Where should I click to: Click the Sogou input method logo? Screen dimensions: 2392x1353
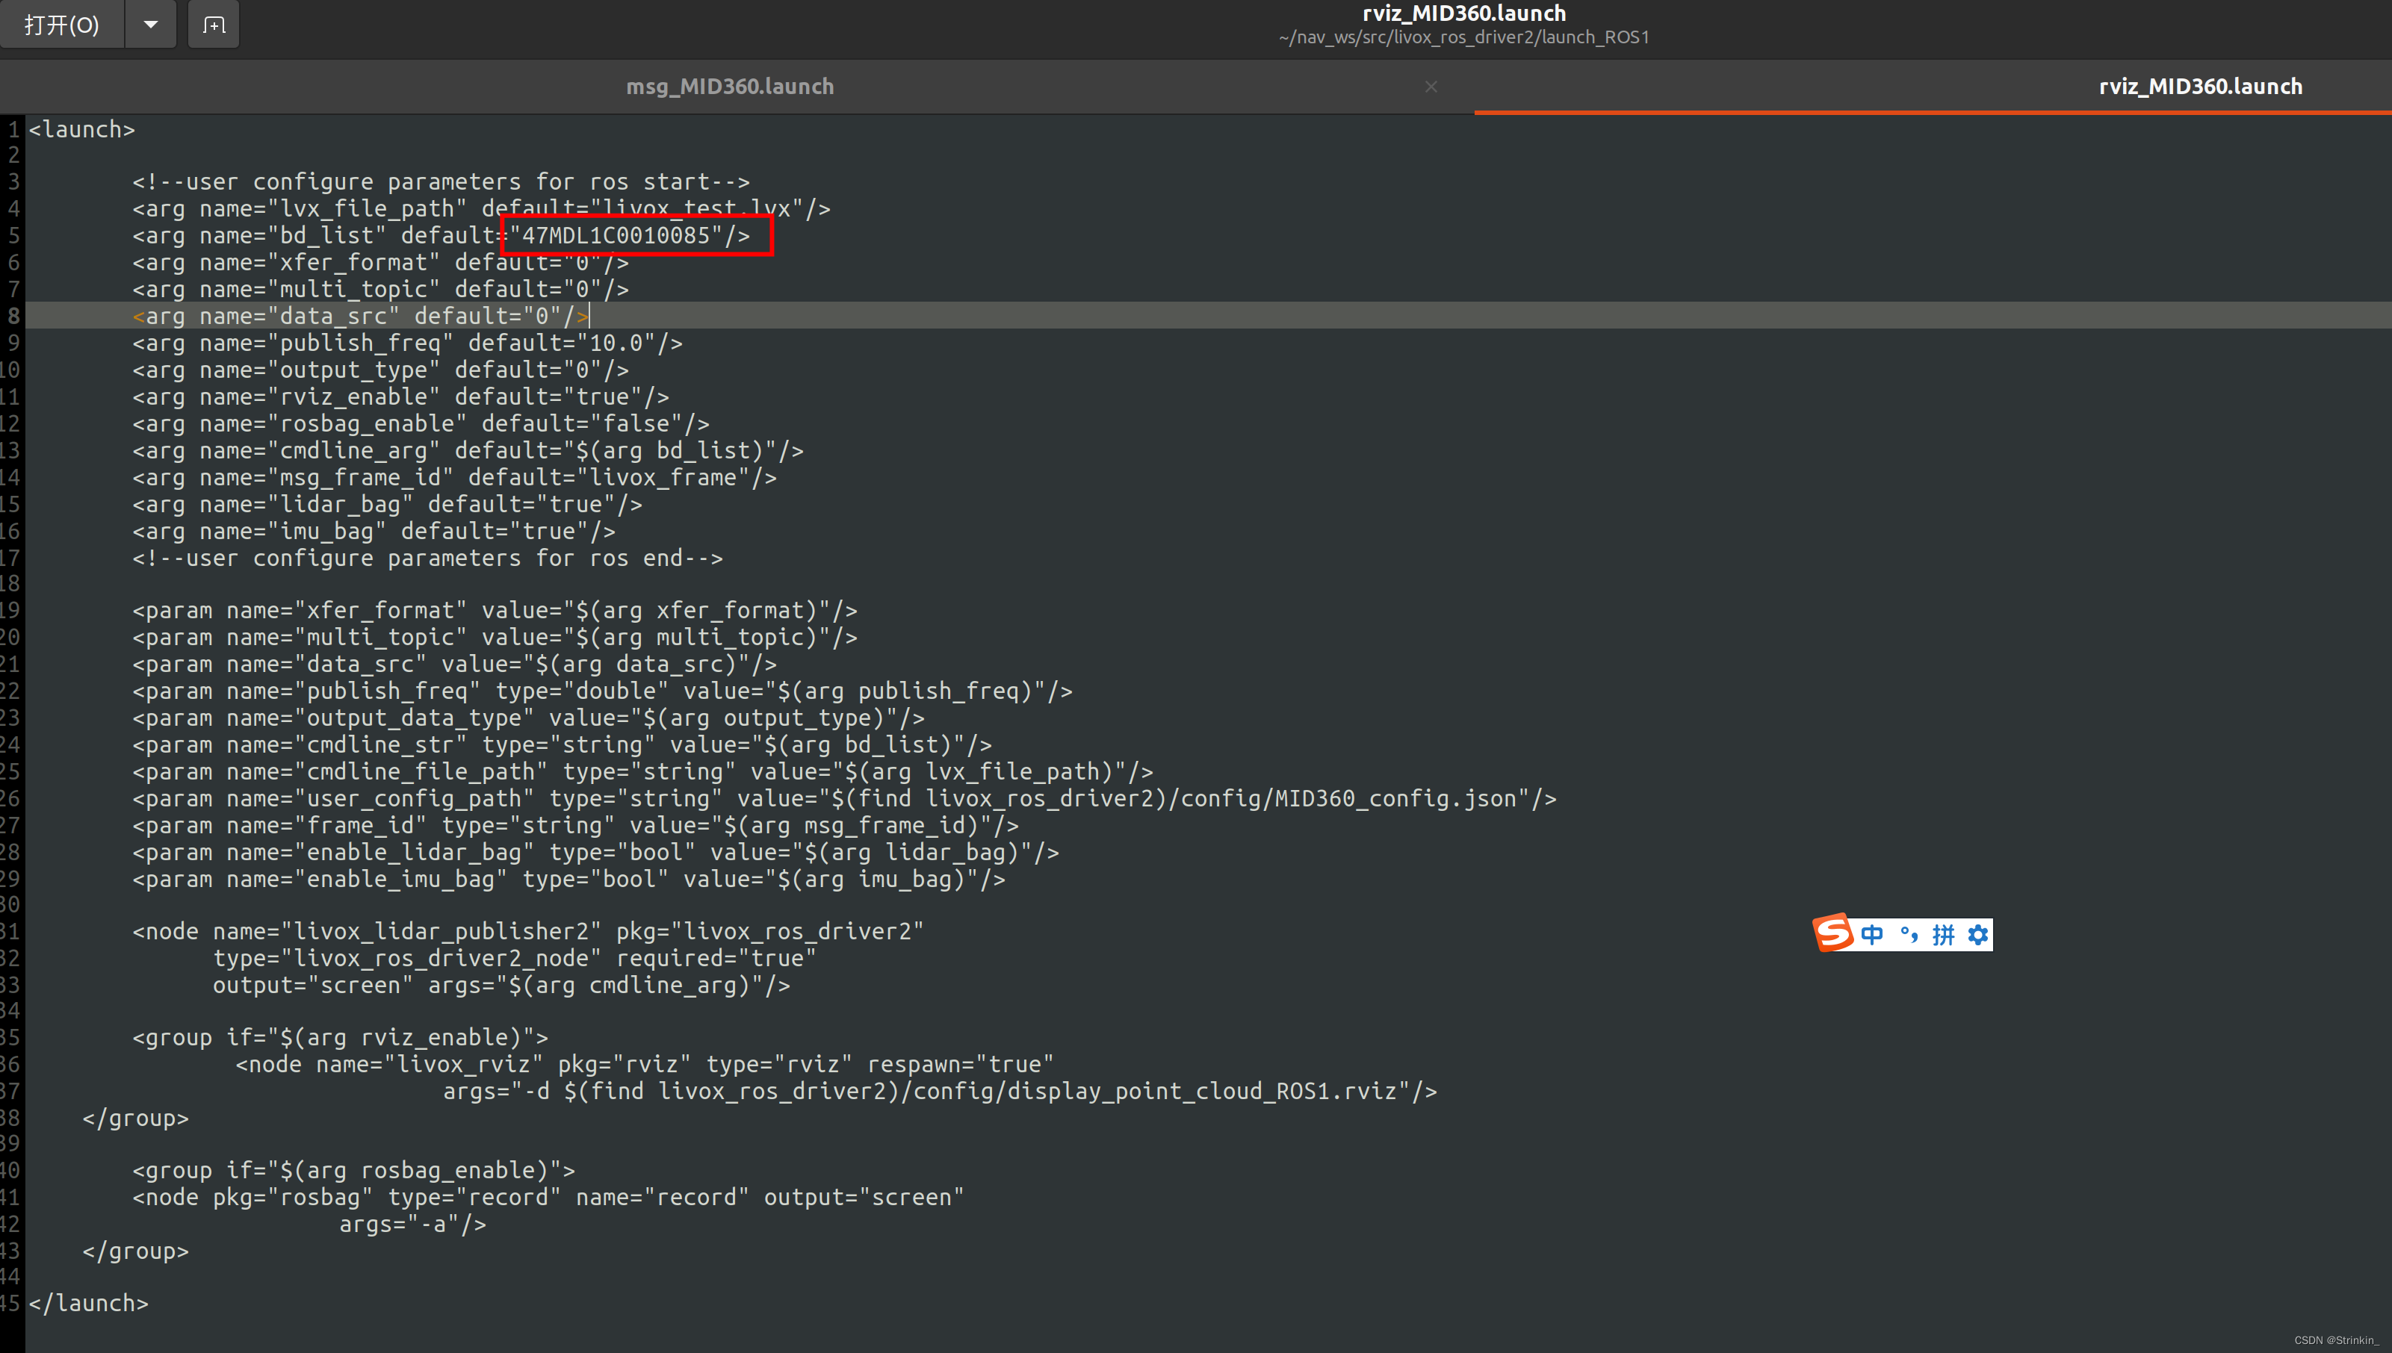1833,933
